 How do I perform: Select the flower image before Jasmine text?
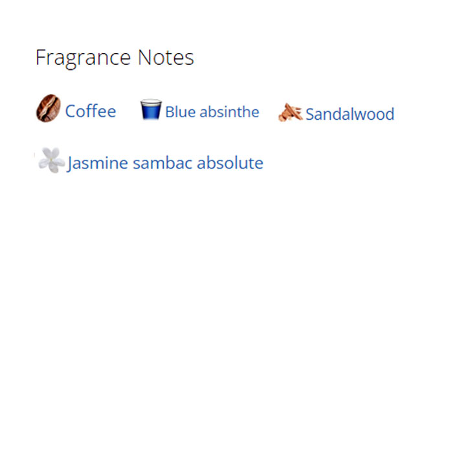point(51,160)
